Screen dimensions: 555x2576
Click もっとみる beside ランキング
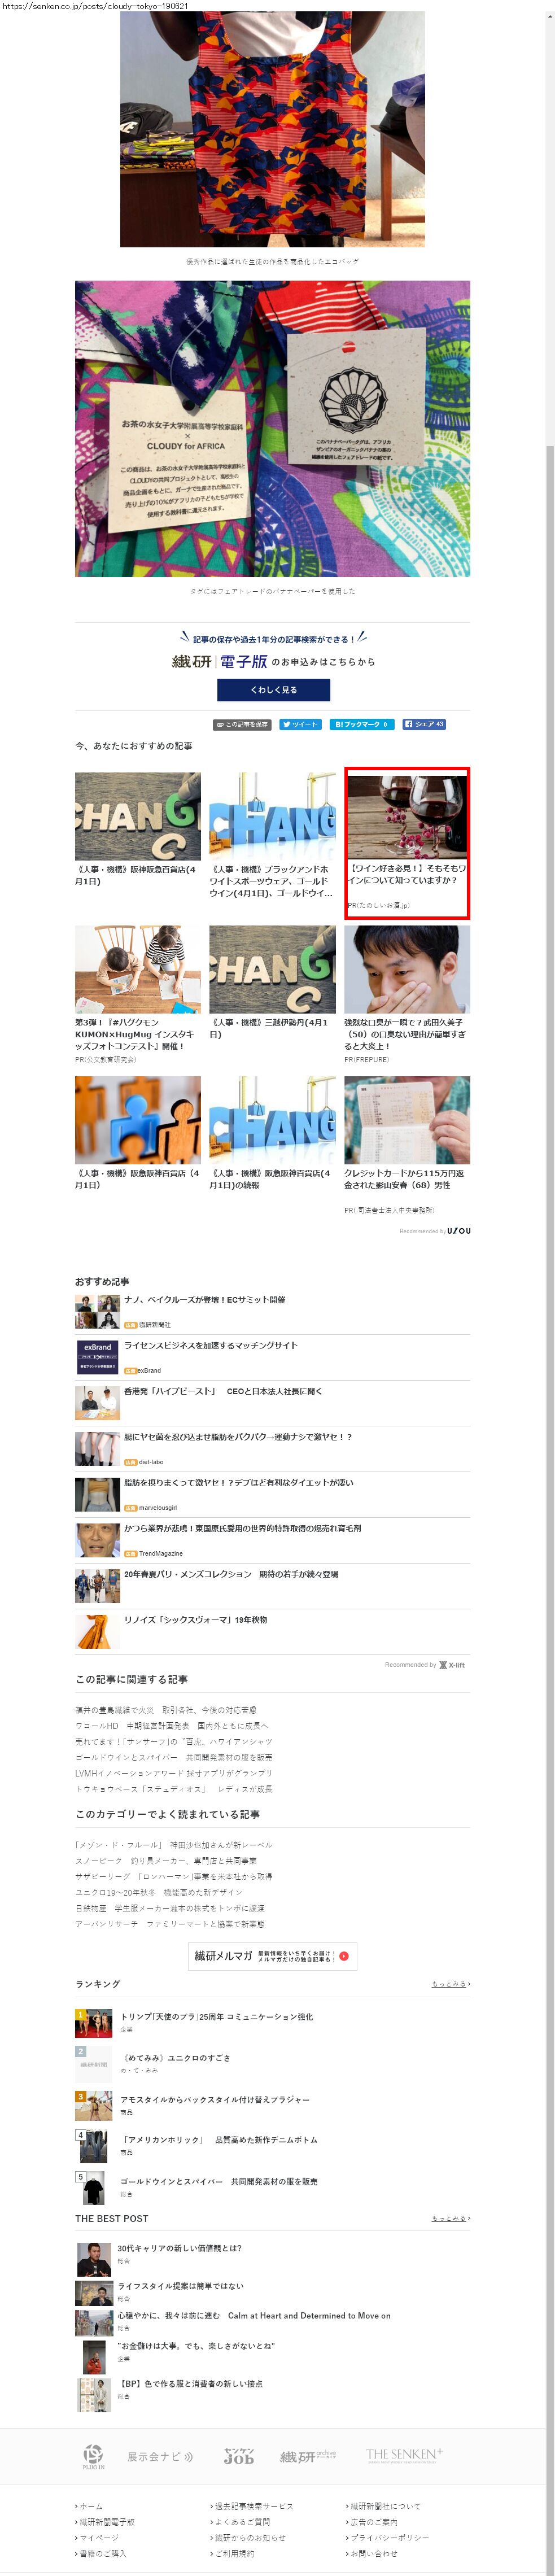tap(450, 1984)
